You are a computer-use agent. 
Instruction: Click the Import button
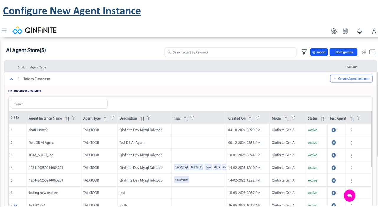click(x=319, y=52)
